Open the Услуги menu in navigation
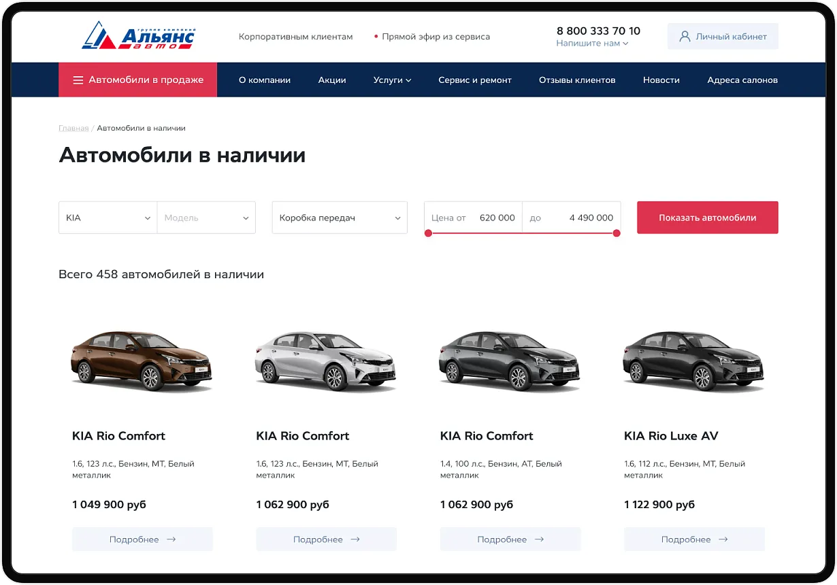This screenshot has width=837, height=585. click(392, 80)
